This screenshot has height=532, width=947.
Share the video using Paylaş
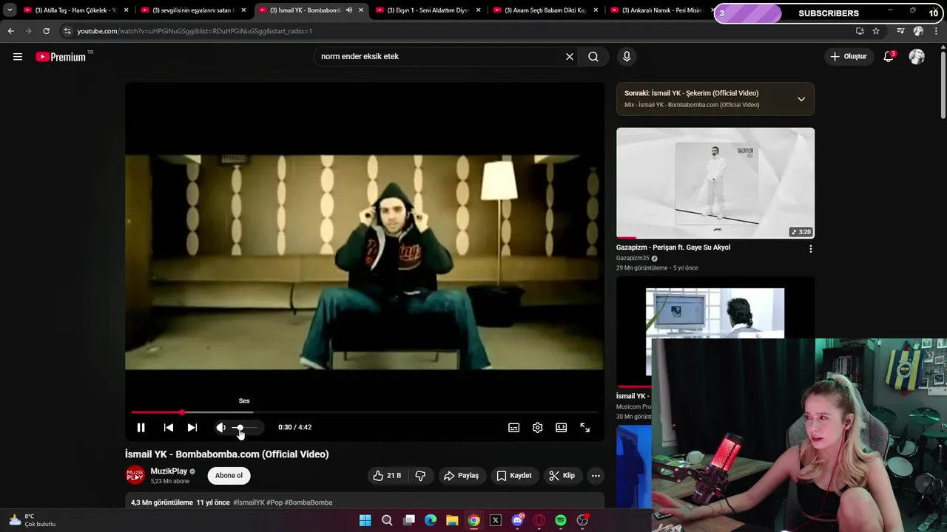pyautogui.click(x=461, y=476)
